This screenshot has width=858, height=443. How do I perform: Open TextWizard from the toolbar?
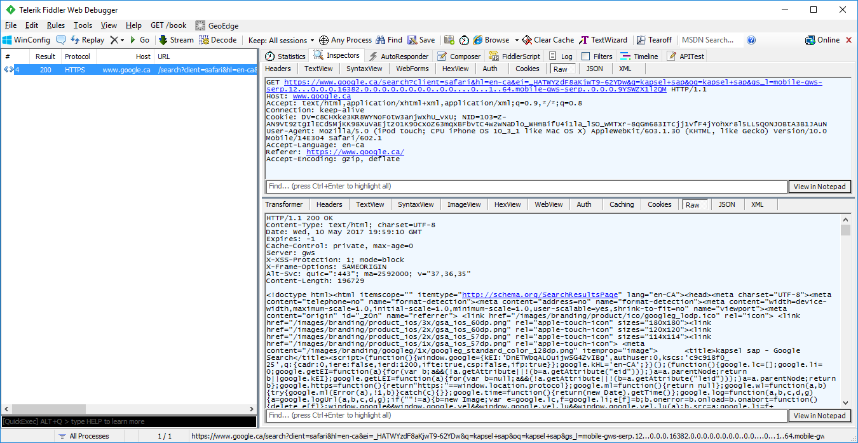pos(603,39)
